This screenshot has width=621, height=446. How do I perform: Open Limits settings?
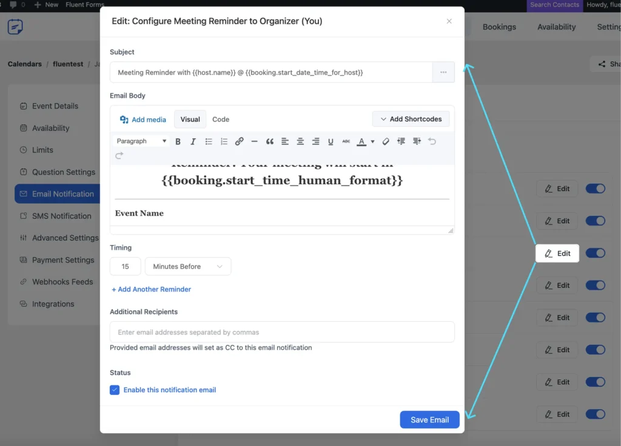tap(42, 150)
